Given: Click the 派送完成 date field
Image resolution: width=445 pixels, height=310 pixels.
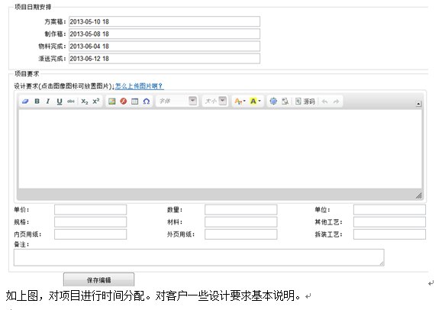Looking at the screenshot, I should 164,59.
